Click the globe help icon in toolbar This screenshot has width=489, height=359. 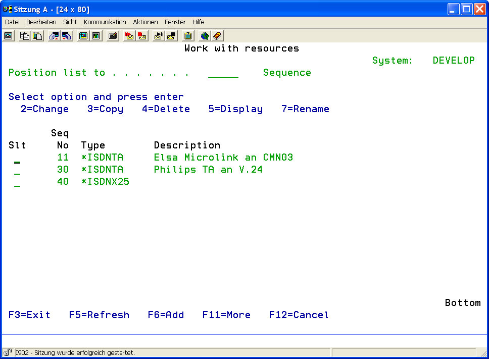click(205, 36)
